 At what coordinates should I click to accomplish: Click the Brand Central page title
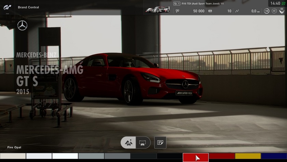28,7
